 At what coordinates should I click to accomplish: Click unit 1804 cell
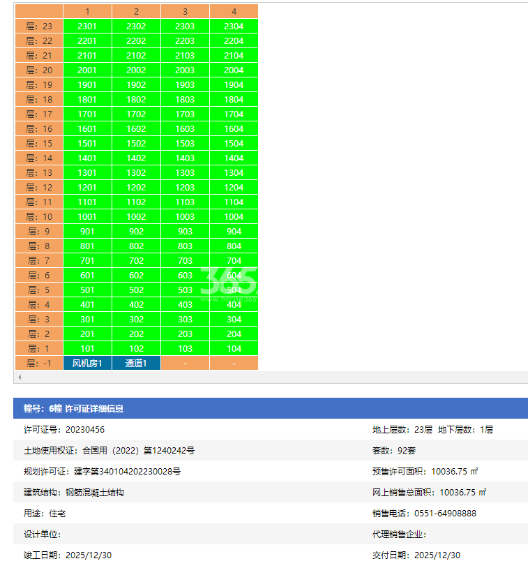click(x=234, y=100)
